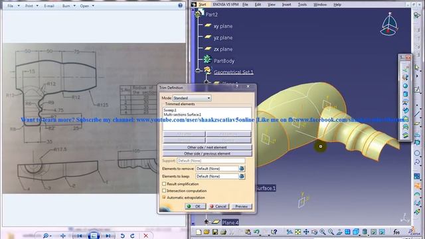Click the Undo icon in CATIA toolbar
425x239 pixels.
click(256, 232)
